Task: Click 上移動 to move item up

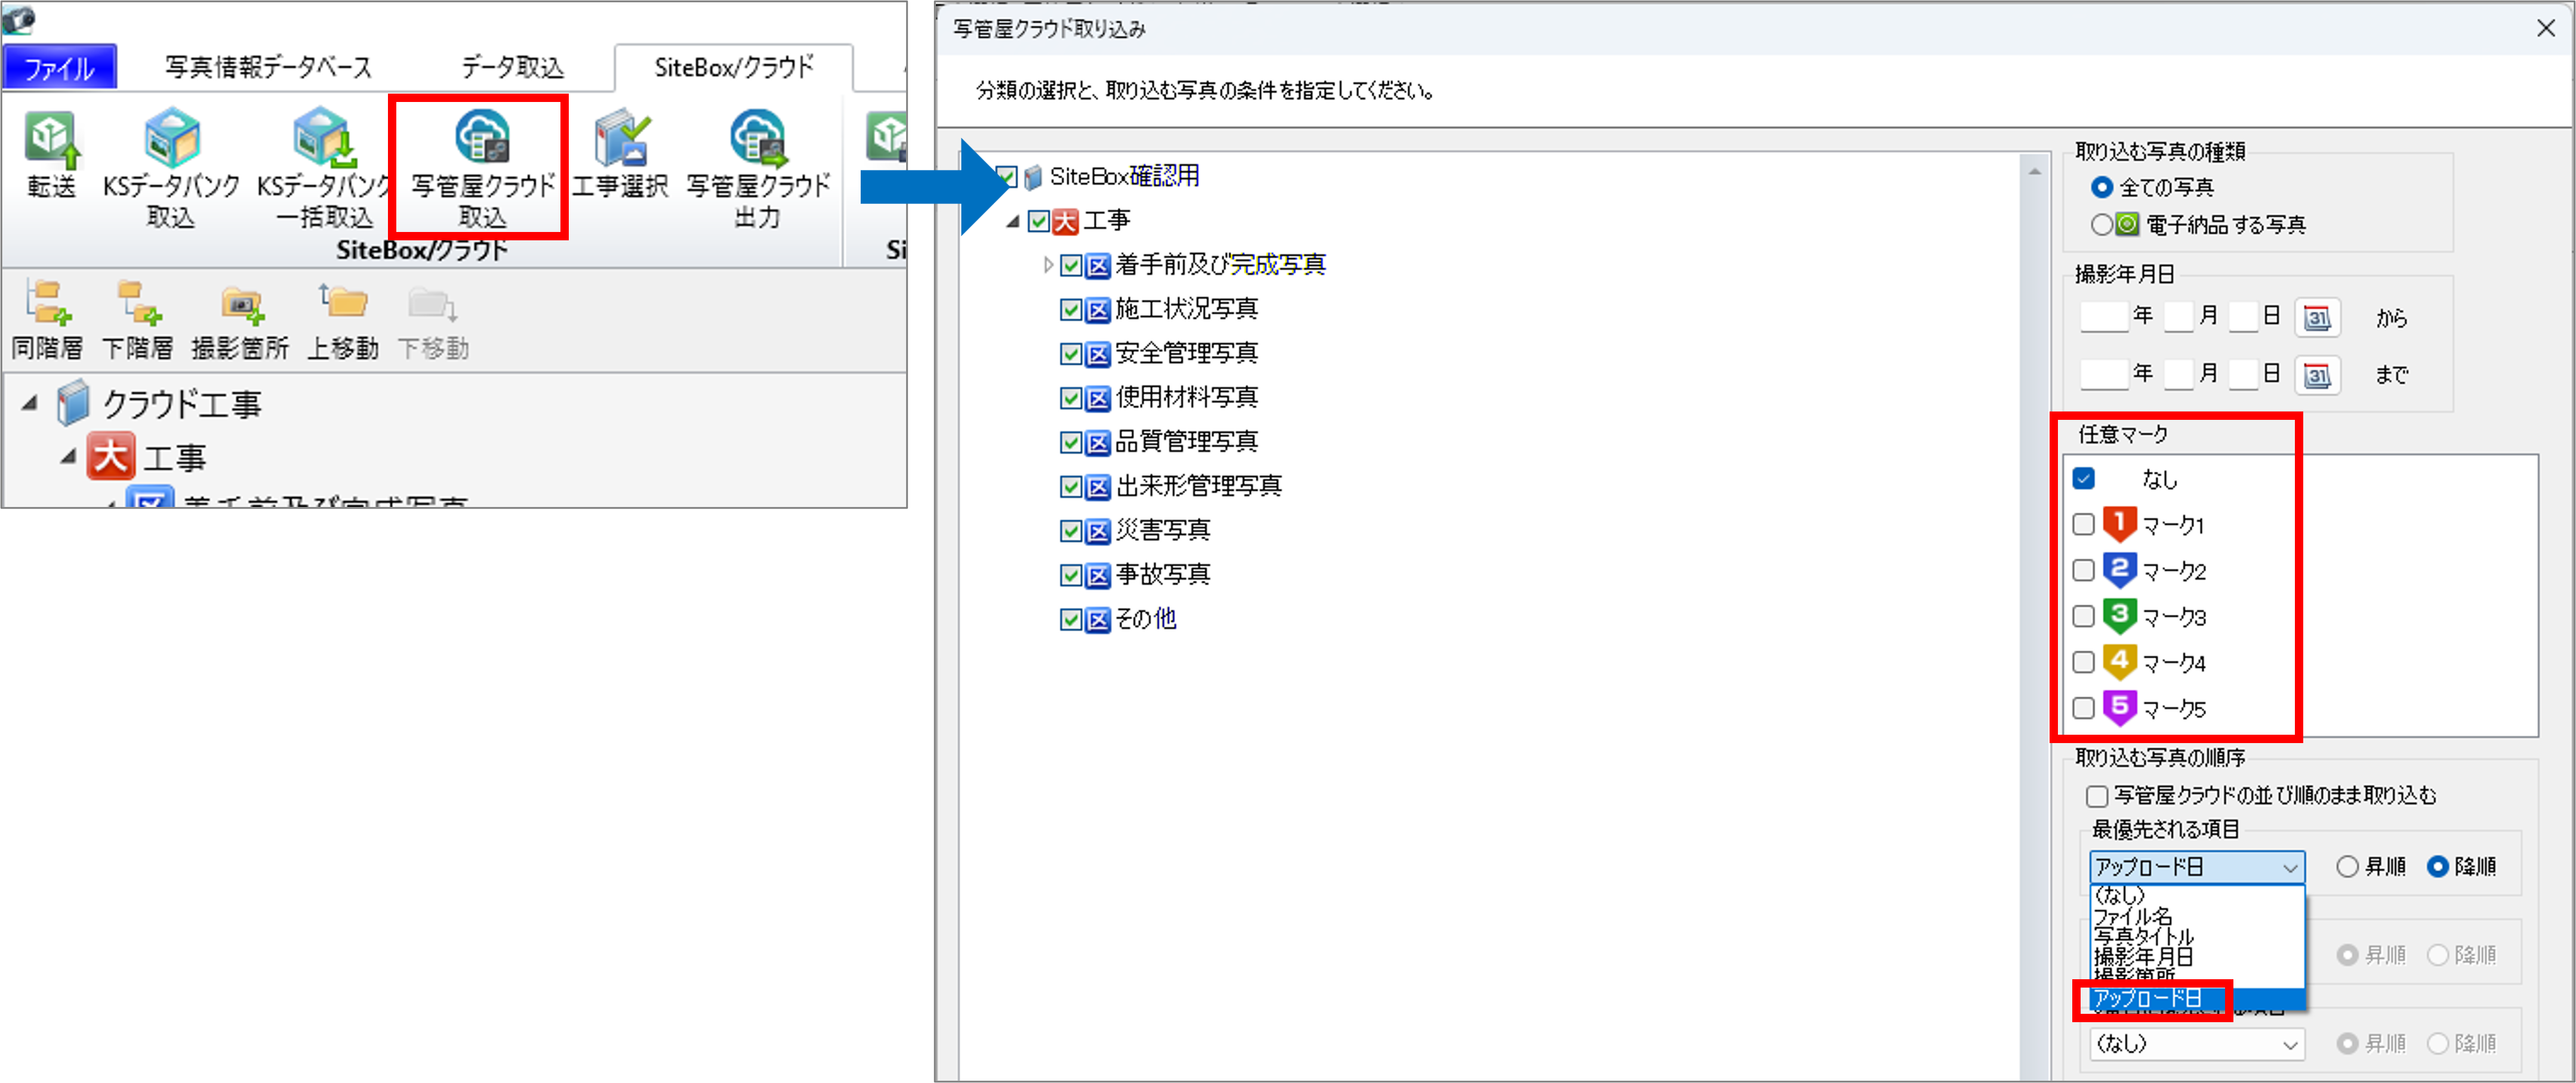Action: pos(343,303)
